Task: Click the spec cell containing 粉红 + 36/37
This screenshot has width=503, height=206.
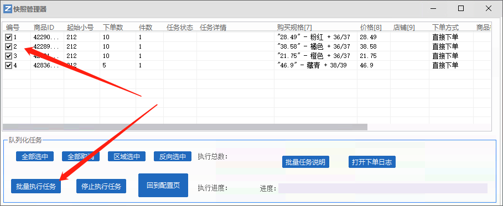Action: [x=314, y=37]
